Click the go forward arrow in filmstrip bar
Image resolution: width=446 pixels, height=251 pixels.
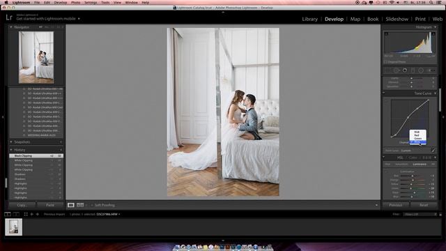37,214
